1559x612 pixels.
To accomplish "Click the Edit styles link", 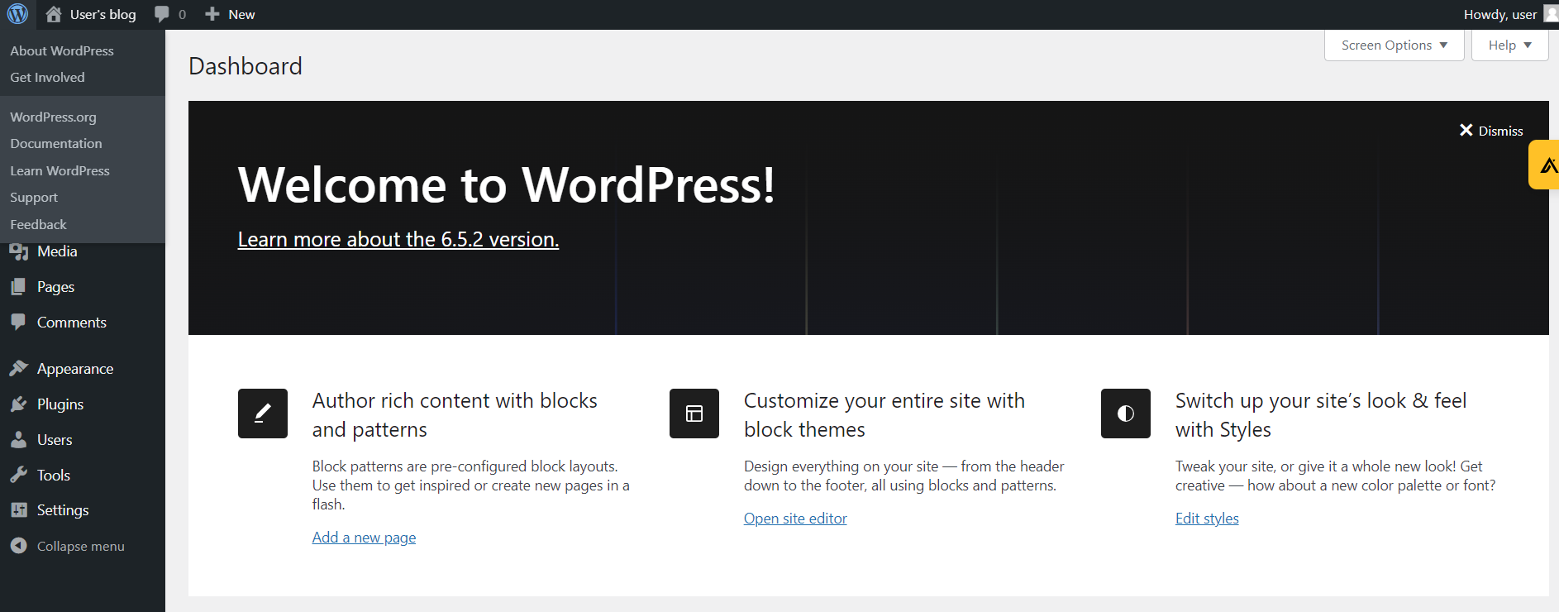I will tap(1207, 519).
